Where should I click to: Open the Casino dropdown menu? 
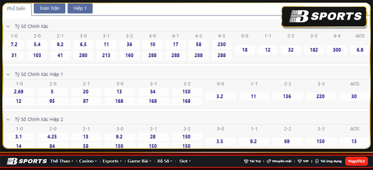pyautogui.click(x=88, y=161)
